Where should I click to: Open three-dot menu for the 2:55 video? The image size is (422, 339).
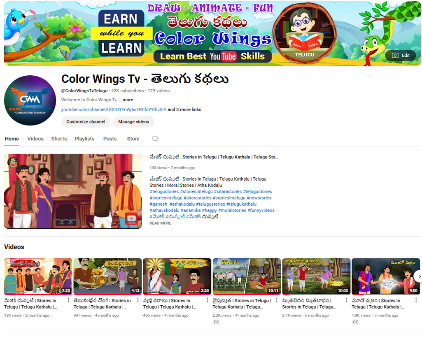pyautogui.click(x=208, y=300)
